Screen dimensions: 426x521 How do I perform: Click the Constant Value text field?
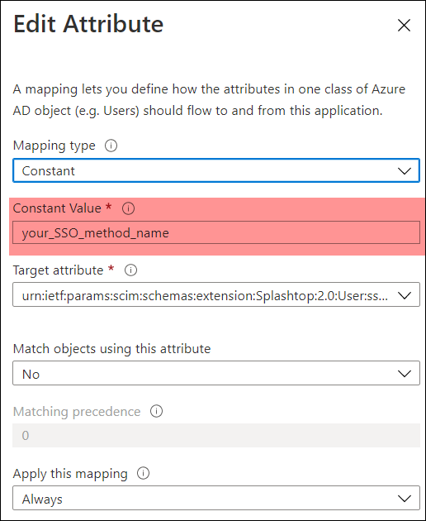tap(216, 232)
